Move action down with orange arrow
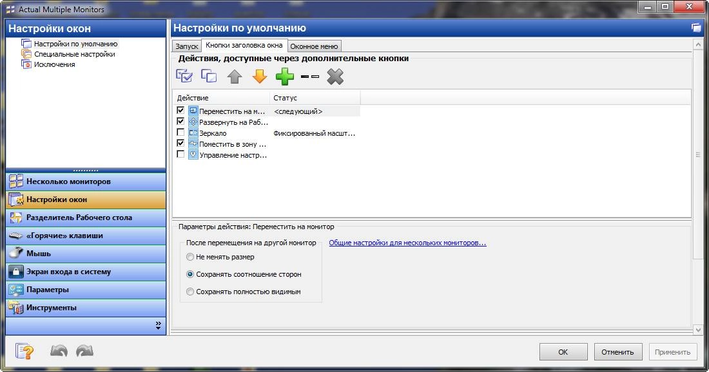This screenshot has height=372, width=709. (x=260, y=77)
